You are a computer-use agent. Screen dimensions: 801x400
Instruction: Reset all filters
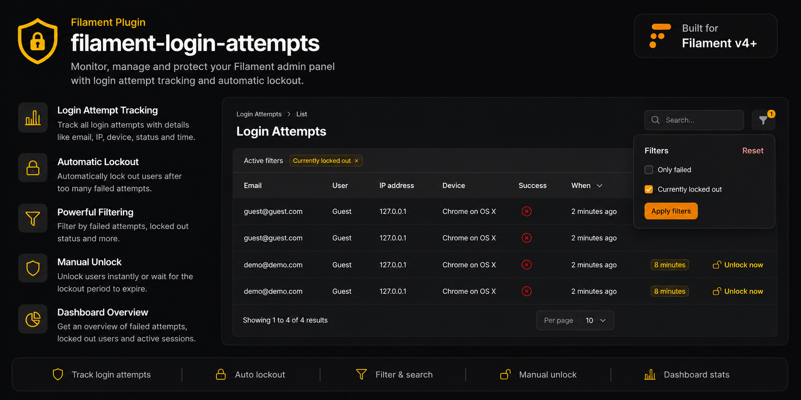pyautogui.click(x=753, y=151)
